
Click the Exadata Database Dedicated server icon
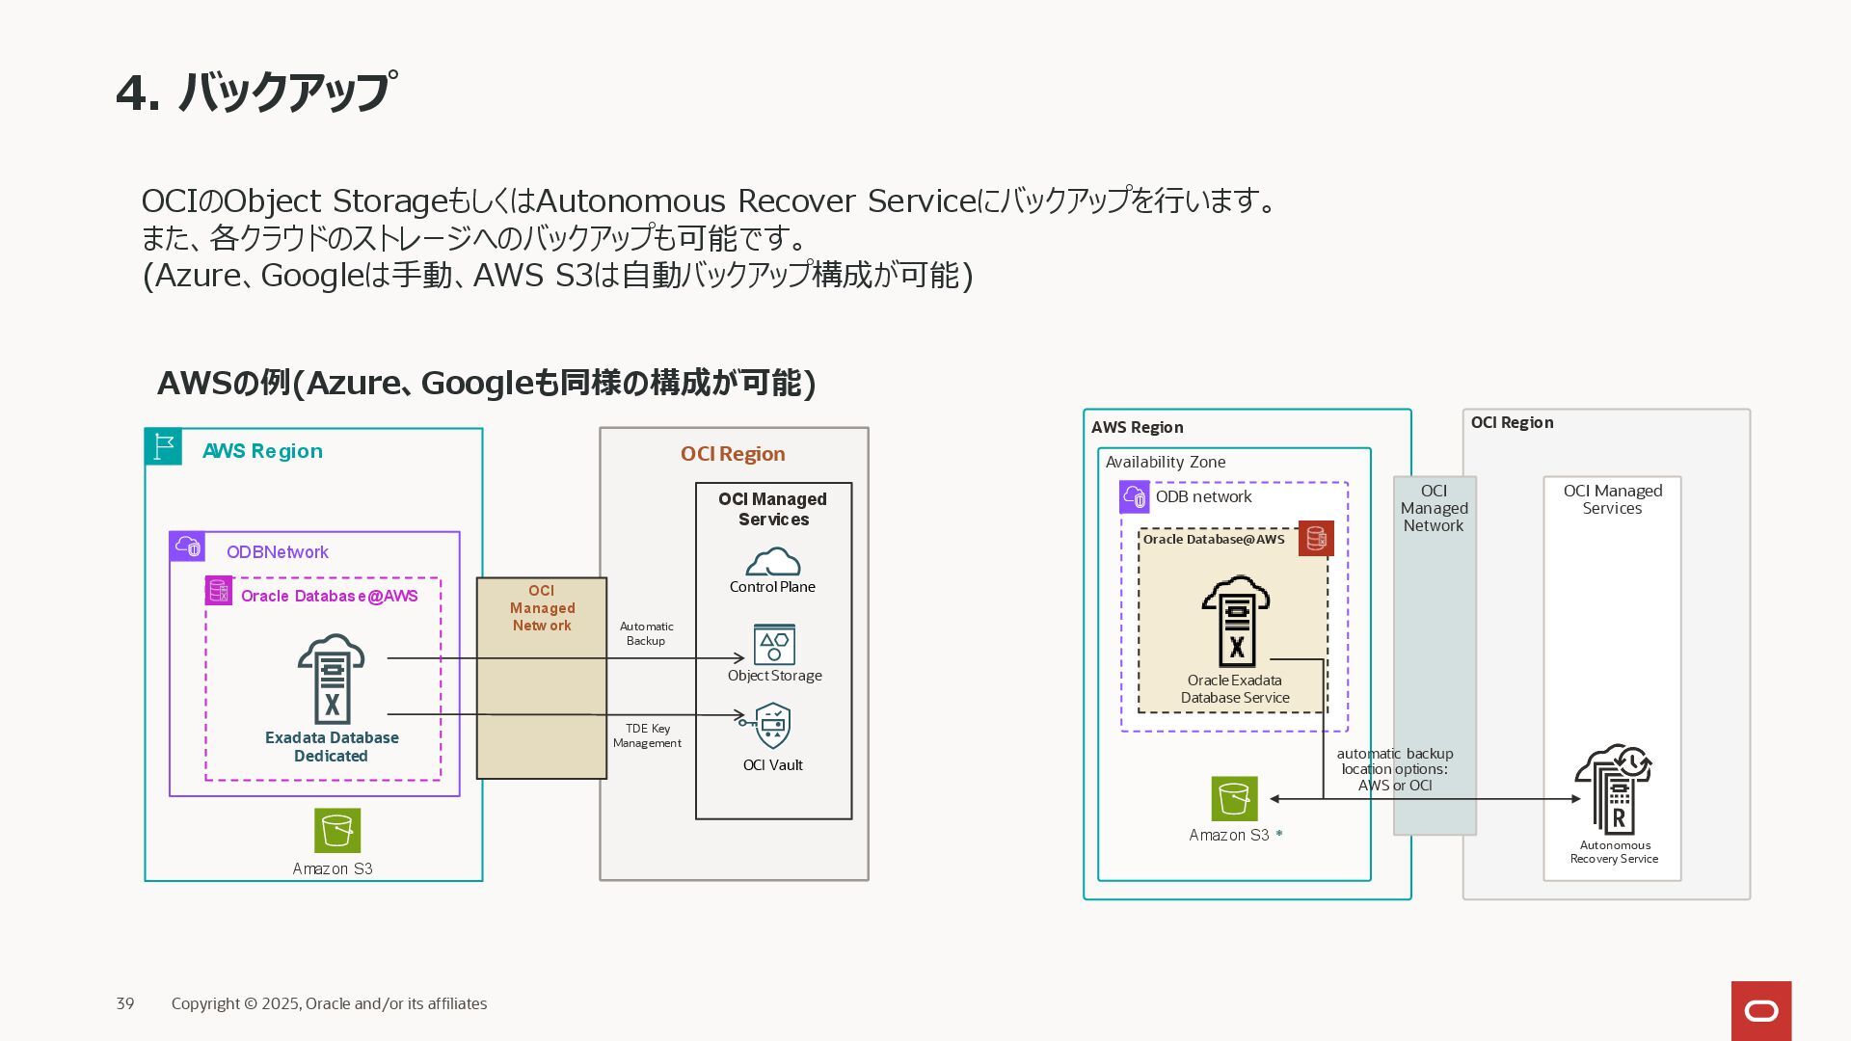click(331, 679)
